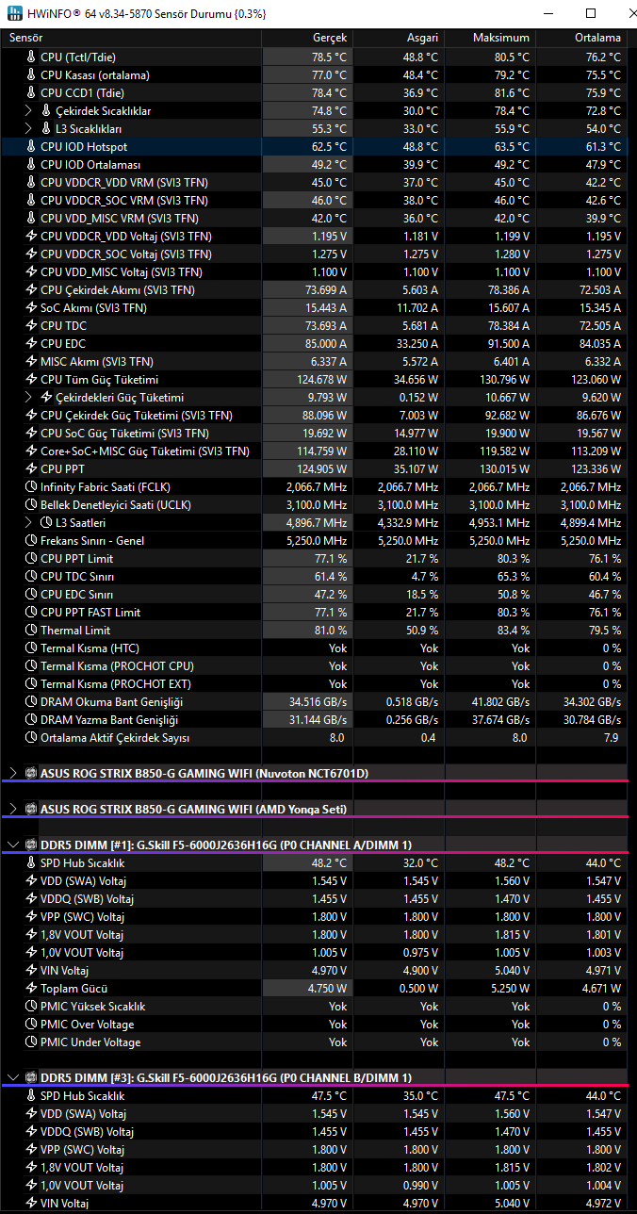
Task: Click lightning icon beside SoC Akımı (SVI3 TFN)
Action: tap(31, 307)
